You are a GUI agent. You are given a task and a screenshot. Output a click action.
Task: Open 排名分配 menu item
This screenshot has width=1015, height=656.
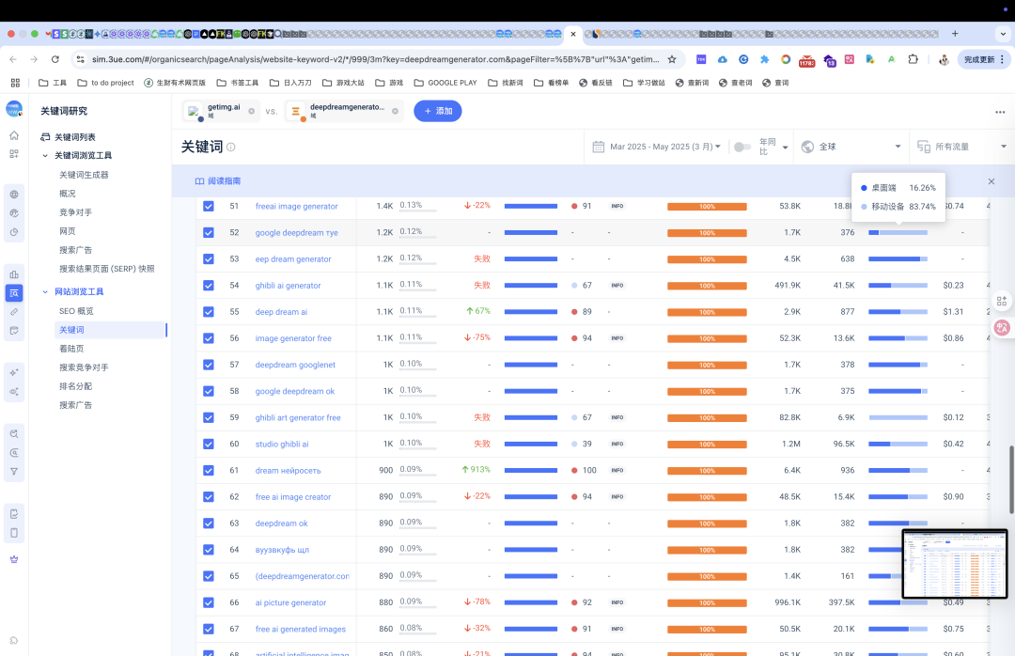[x=76, y=386]
